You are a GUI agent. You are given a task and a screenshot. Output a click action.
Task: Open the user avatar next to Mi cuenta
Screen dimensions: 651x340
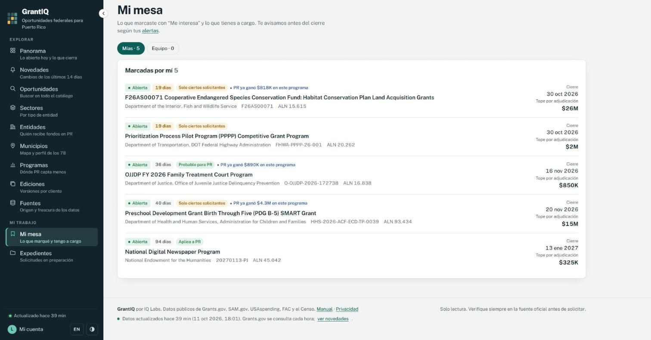click(x=12, y=329)
